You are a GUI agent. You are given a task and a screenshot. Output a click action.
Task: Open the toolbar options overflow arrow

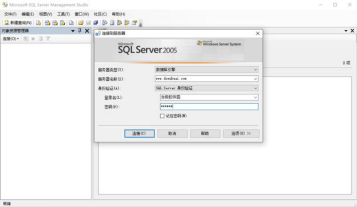(141, 24)
